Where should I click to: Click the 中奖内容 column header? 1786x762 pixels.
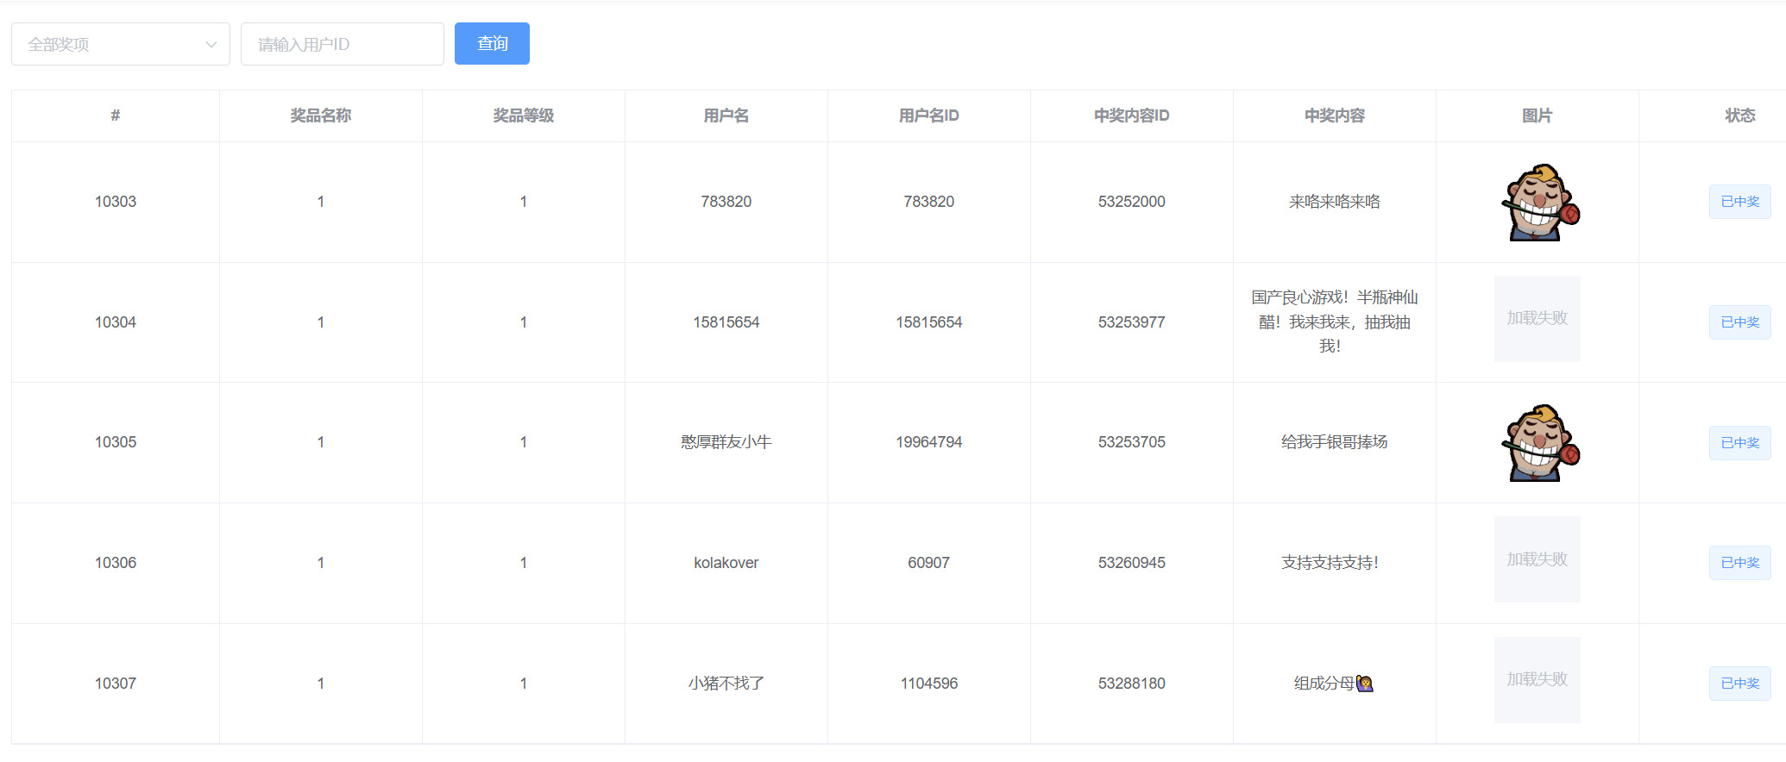point(1335,116)
